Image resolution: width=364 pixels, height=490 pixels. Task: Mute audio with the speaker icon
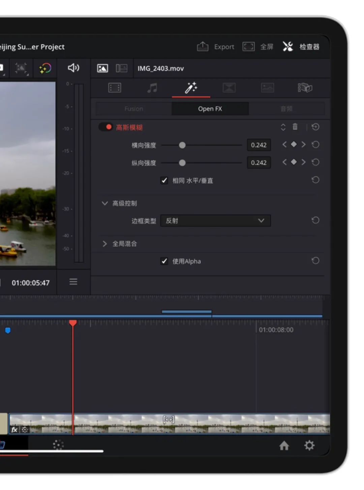click(73, 68)
